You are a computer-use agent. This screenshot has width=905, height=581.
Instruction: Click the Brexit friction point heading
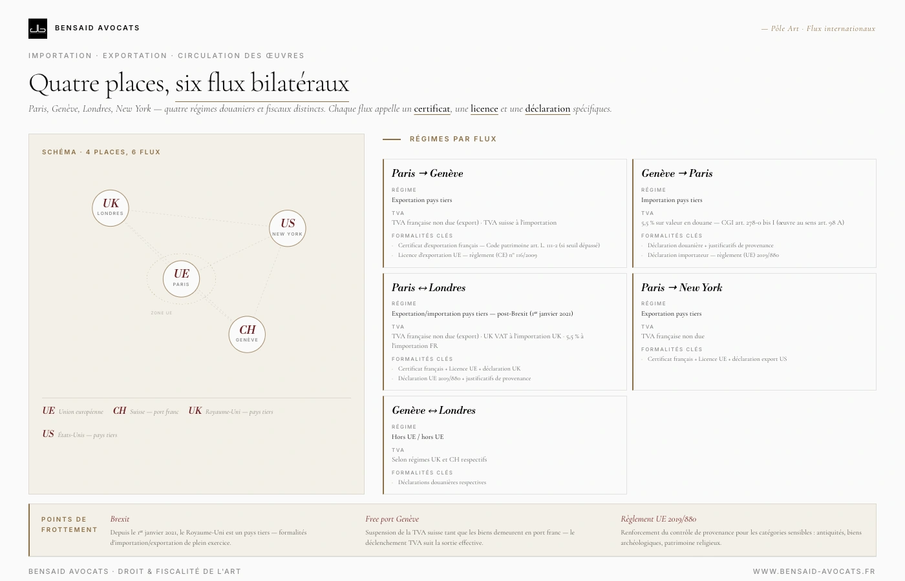pos(120,519)
